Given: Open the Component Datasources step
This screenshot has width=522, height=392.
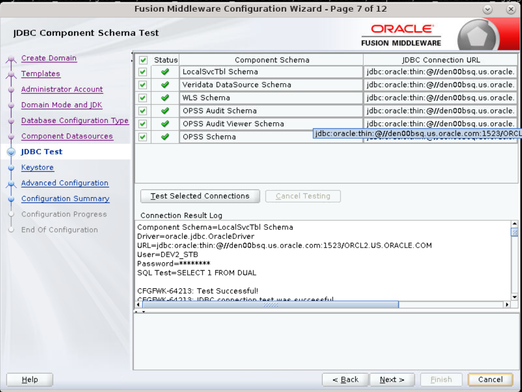Looking at the screenshot, I should pos(67,136).
